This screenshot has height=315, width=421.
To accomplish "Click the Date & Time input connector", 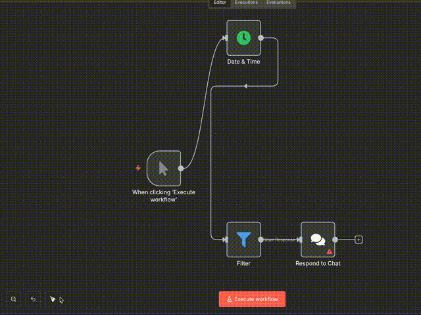I will (x=226, y=37).
